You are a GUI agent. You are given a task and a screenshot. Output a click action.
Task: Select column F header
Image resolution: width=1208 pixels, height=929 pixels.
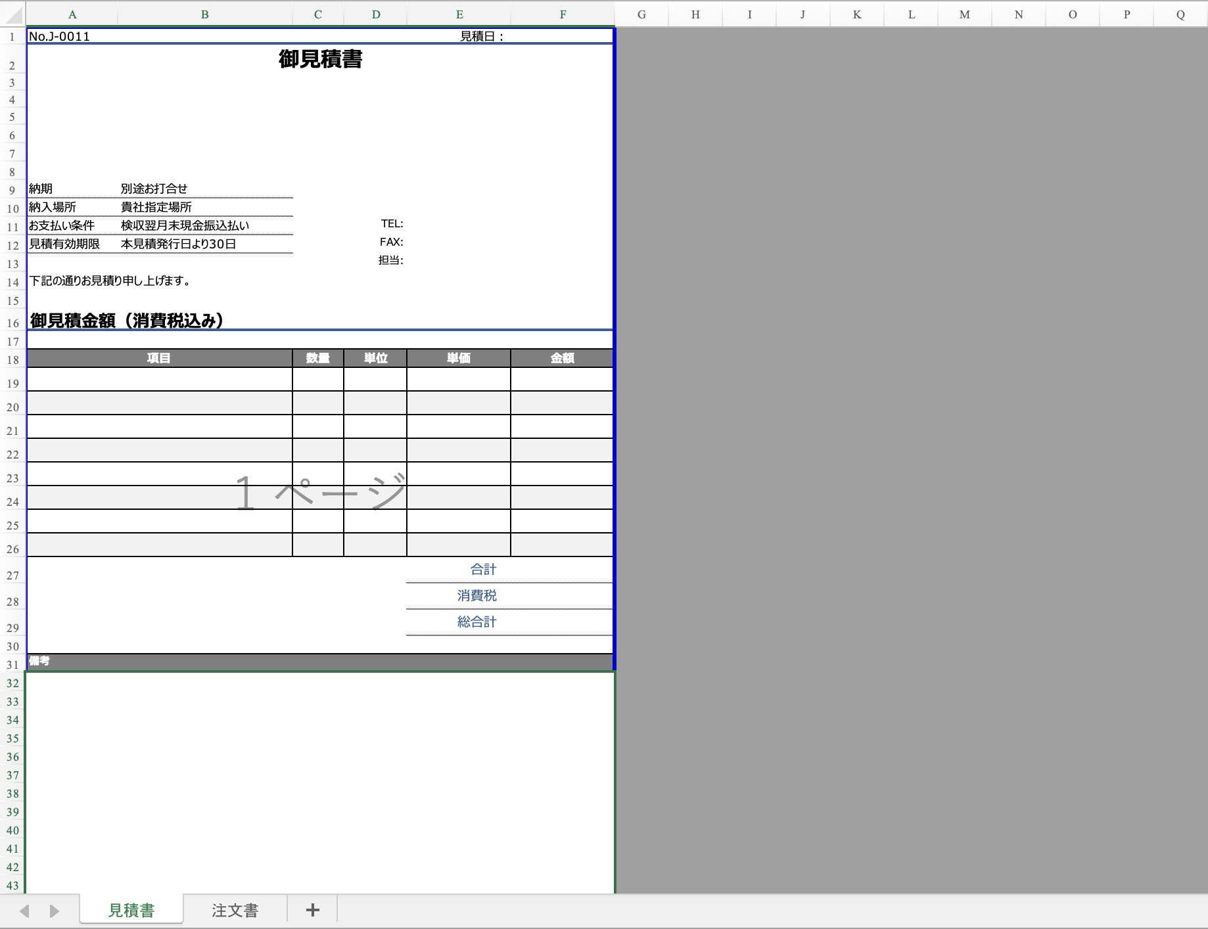tap(563, 14)
